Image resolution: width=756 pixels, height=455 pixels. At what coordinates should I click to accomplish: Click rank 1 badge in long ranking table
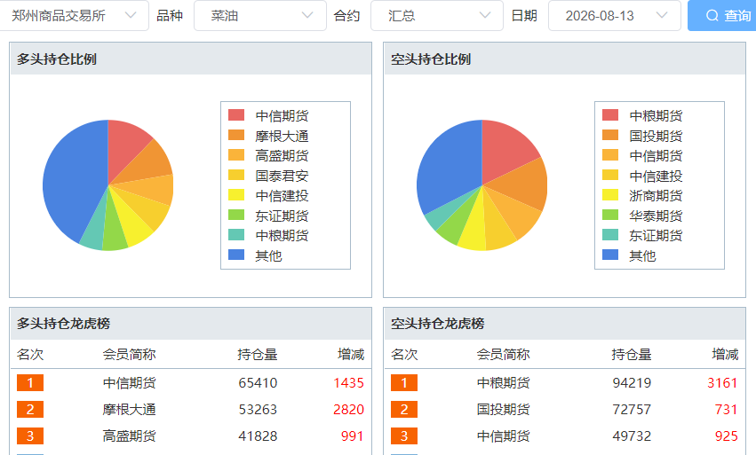click(30, 383)
